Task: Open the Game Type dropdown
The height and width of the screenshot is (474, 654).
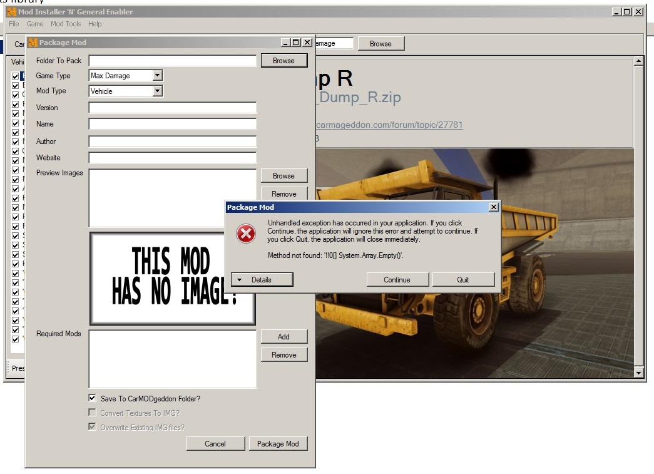Action: tap(157, 76)
